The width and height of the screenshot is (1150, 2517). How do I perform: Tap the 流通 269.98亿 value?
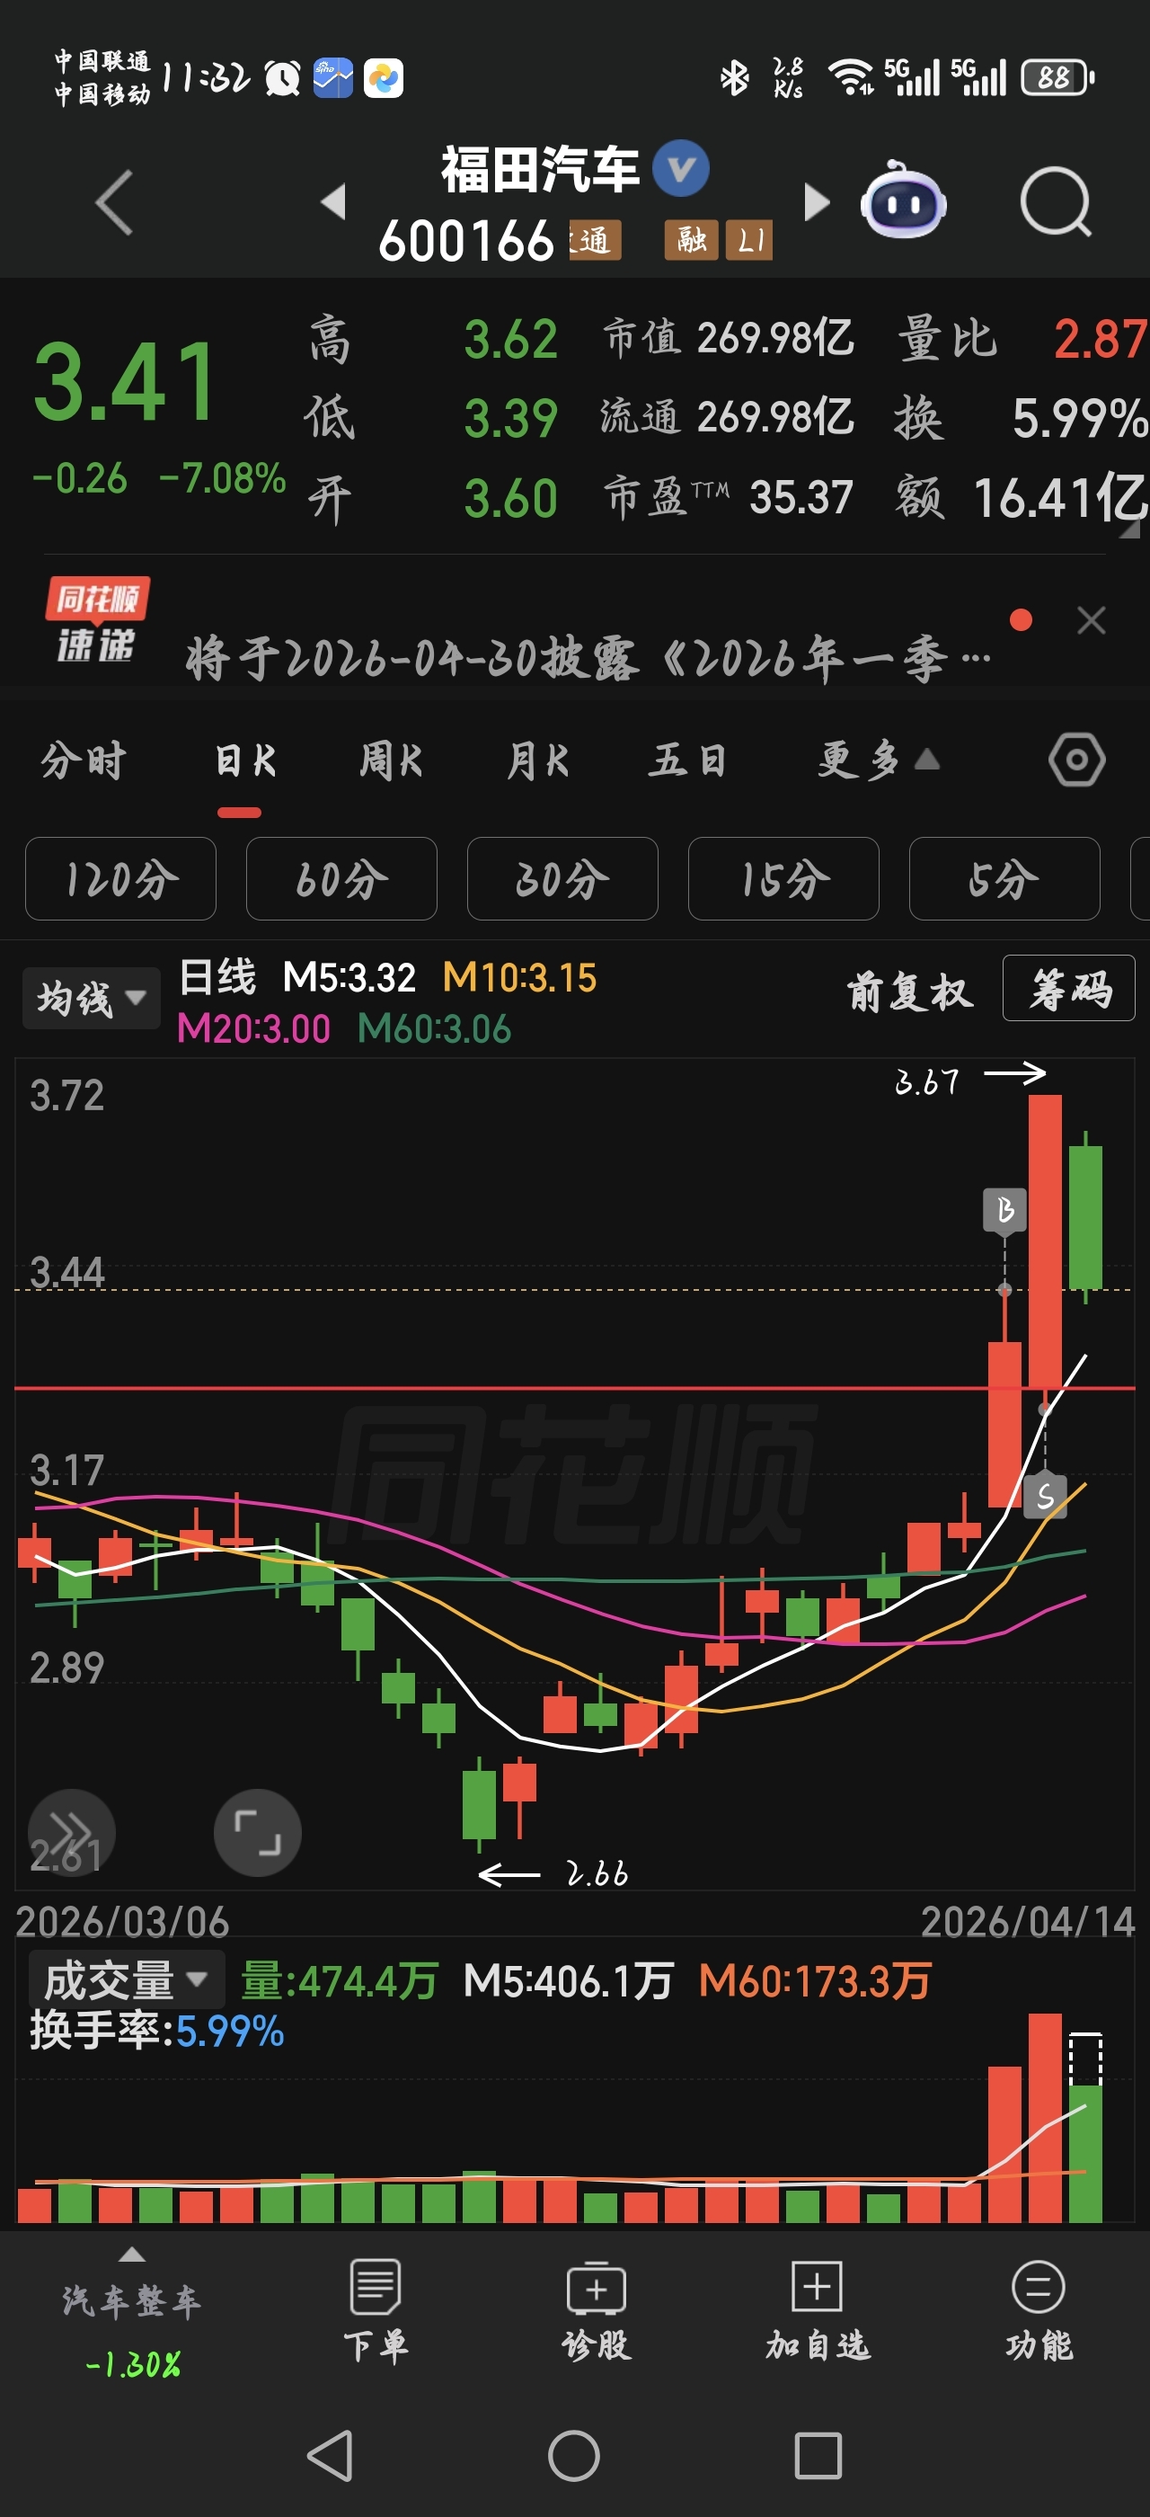point(728,417)
